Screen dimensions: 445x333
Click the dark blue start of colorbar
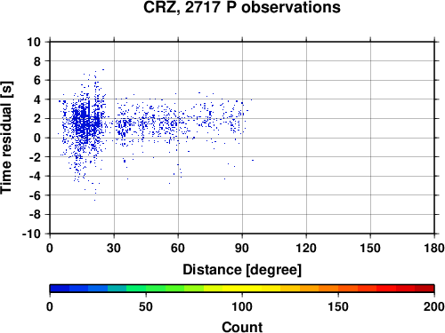pyautogui.click(x=60, y=289)
